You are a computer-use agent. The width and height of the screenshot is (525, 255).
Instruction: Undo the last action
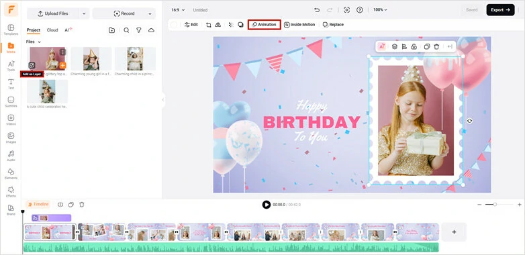317,10
